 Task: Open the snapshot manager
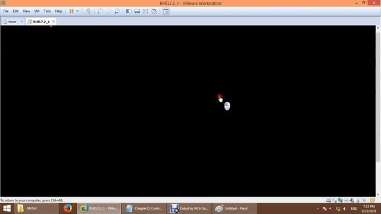click(x=117, y=11)
